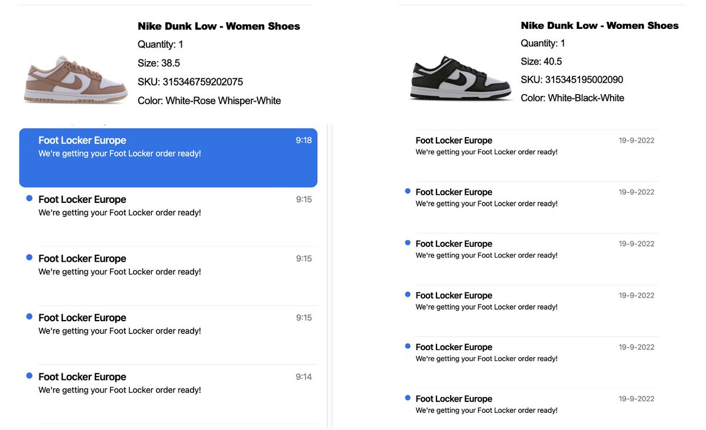Click the Size: 40.5 line
Viewport: 706px width, 430px height.
tap(541, 61)
